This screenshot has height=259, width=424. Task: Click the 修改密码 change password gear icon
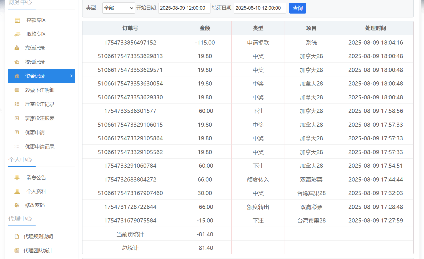pyautogui.click(x=17, y=205)
